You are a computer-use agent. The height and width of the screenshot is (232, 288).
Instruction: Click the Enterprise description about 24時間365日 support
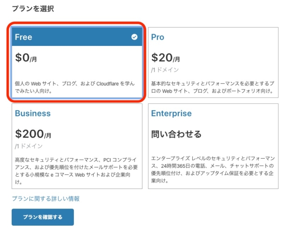213,170
